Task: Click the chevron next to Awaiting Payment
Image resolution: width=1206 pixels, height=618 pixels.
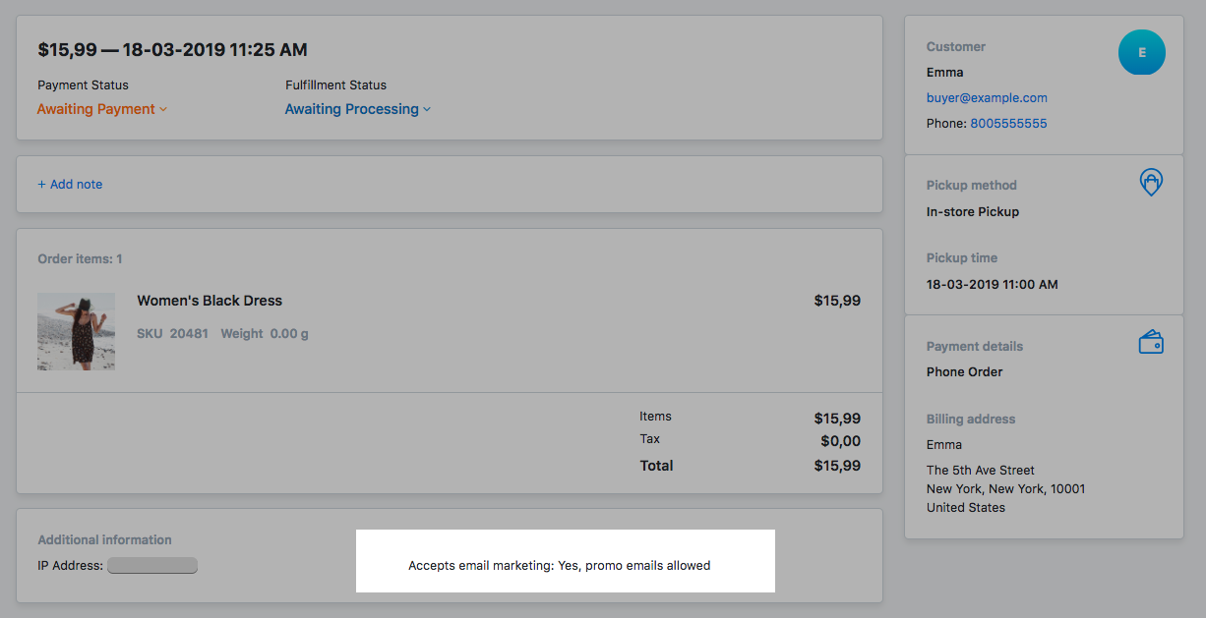Action: coord(163,109)
